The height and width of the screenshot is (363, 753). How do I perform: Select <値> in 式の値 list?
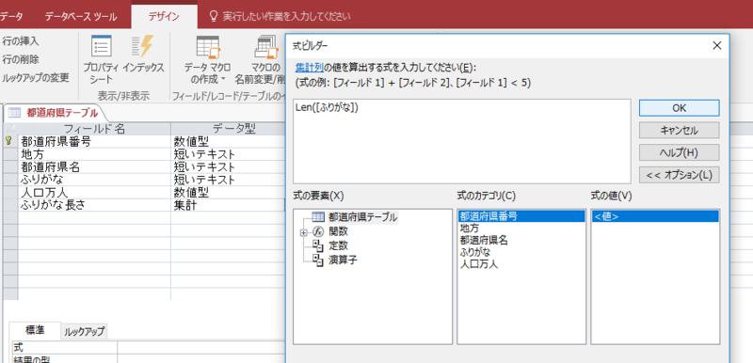tap(655, 216)
